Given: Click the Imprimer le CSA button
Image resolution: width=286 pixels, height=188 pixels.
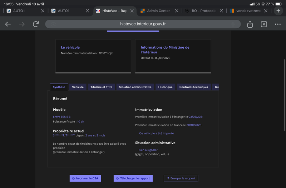Looking at the screenshot, I should click(x=85, y=178).
